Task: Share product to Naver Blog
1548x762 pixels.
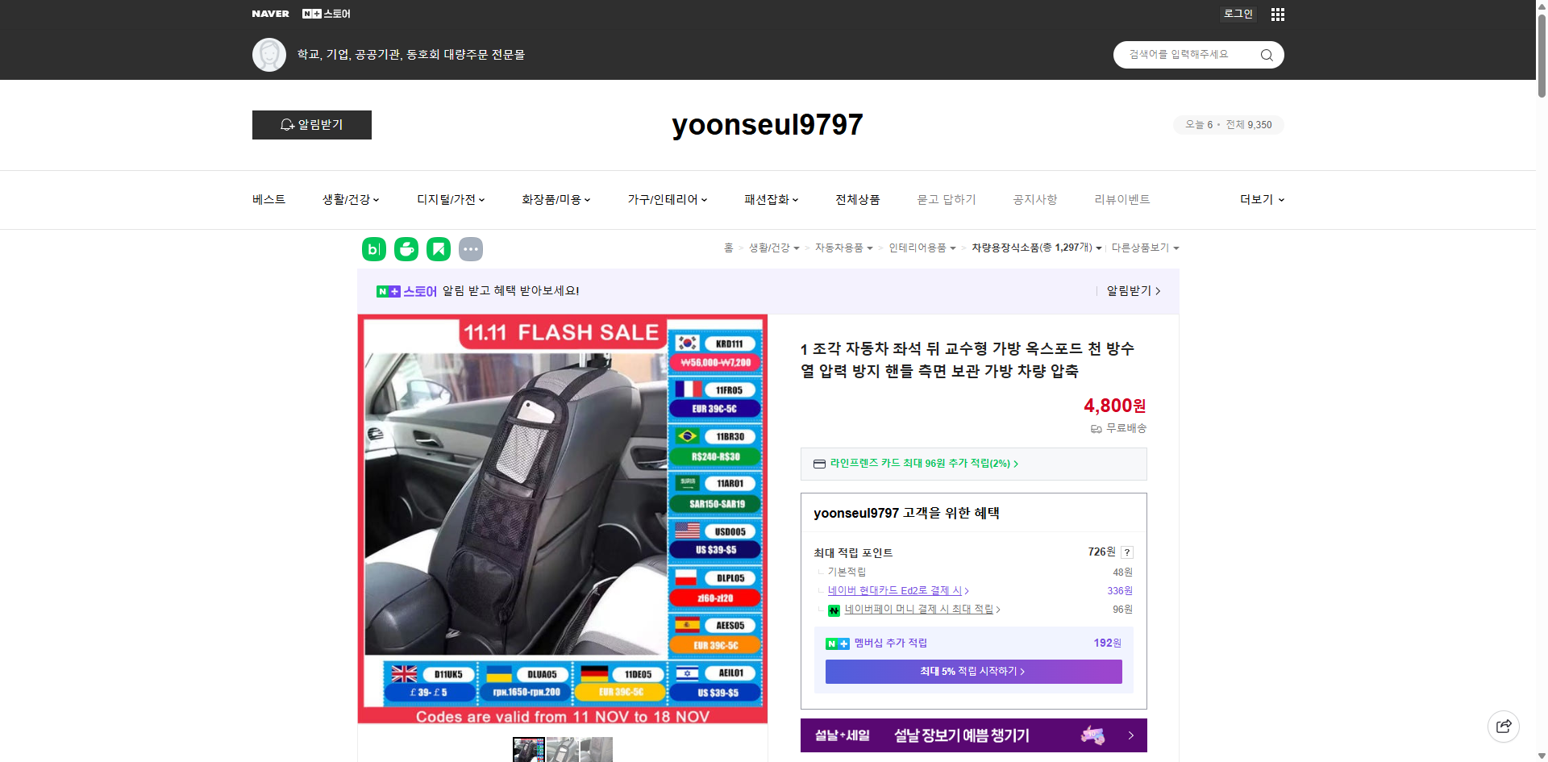Action: tap(373, 249)
